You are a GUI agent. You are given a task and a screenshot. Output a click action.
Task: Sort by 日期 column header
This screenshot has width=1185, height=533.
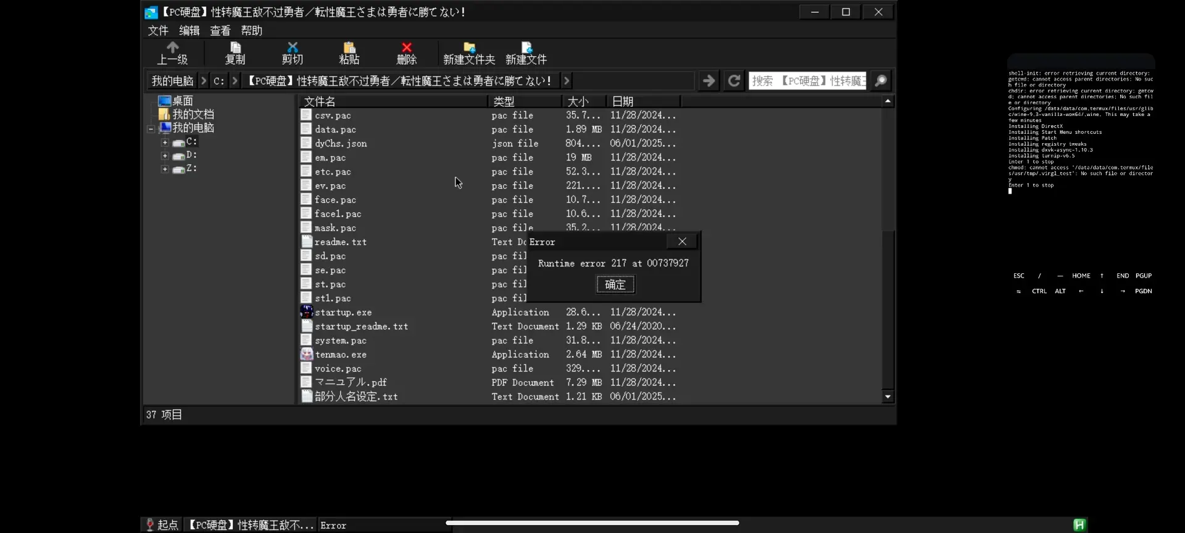click(643, 101)
